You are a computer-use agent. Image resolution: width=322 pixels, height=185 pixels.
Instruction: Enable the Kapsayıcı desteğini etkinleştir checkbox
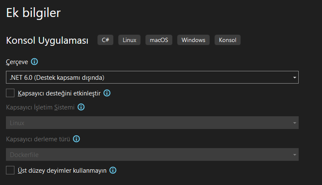click(x=11, y=93)
